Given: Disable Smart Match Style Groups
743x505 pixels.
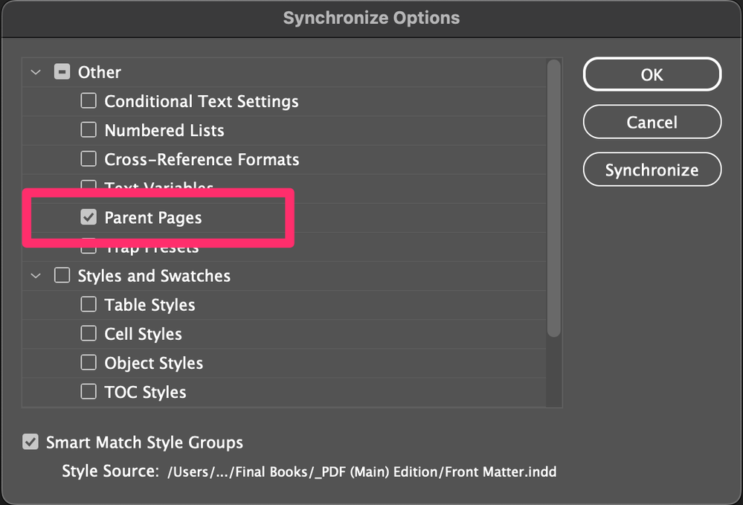Looking at the screenshot, I should 30,443.
